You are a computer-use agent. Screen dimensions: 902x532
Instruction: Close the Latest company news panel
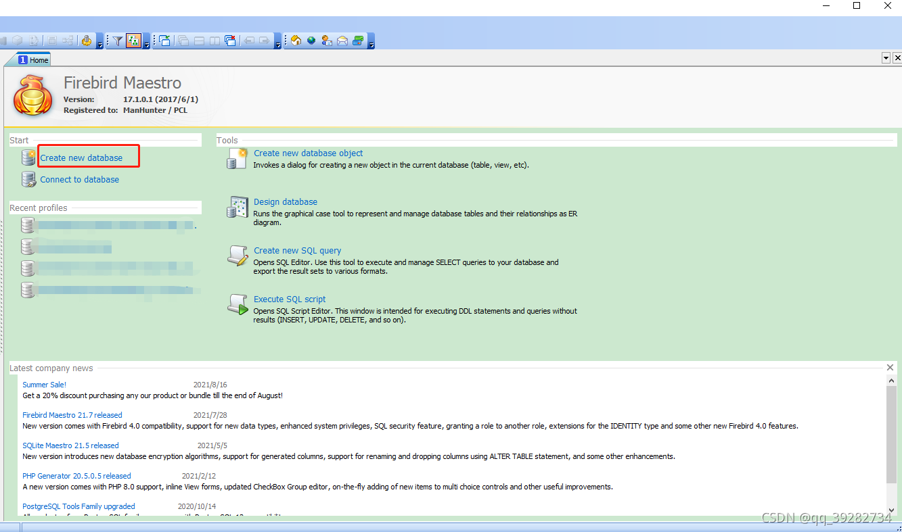tap(890, 368)
